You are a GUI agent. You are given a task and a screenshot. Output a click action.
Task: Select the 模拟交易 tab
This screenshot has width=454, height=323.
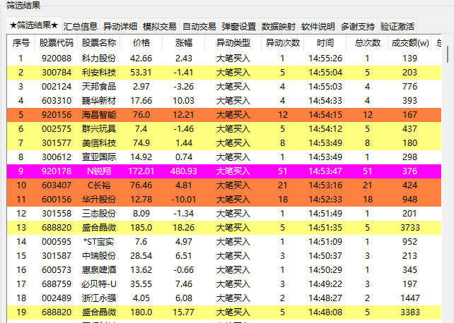tap(160, 27)
